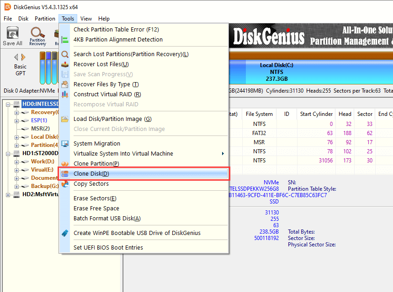
Task: Click the Local Disk(C:) partition bar
Action: point(276,72)
